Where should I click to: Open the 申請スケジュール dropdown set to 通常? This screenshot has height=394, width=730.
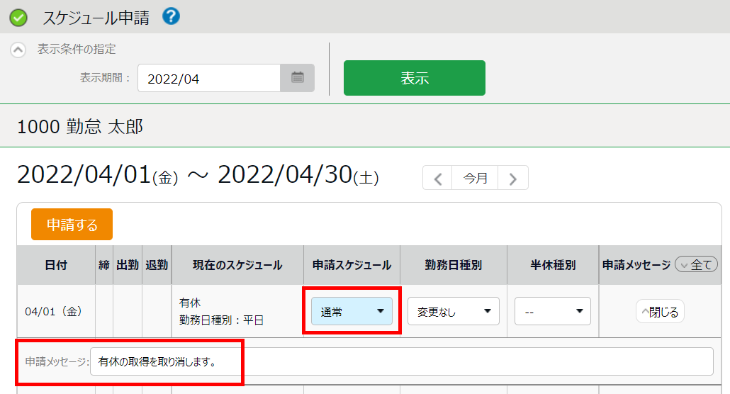point(352,311)
